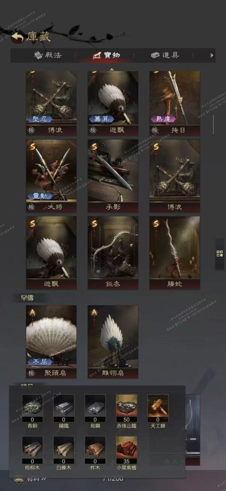
Task: Click the vertical scrollbar on right
Action: 213,125
